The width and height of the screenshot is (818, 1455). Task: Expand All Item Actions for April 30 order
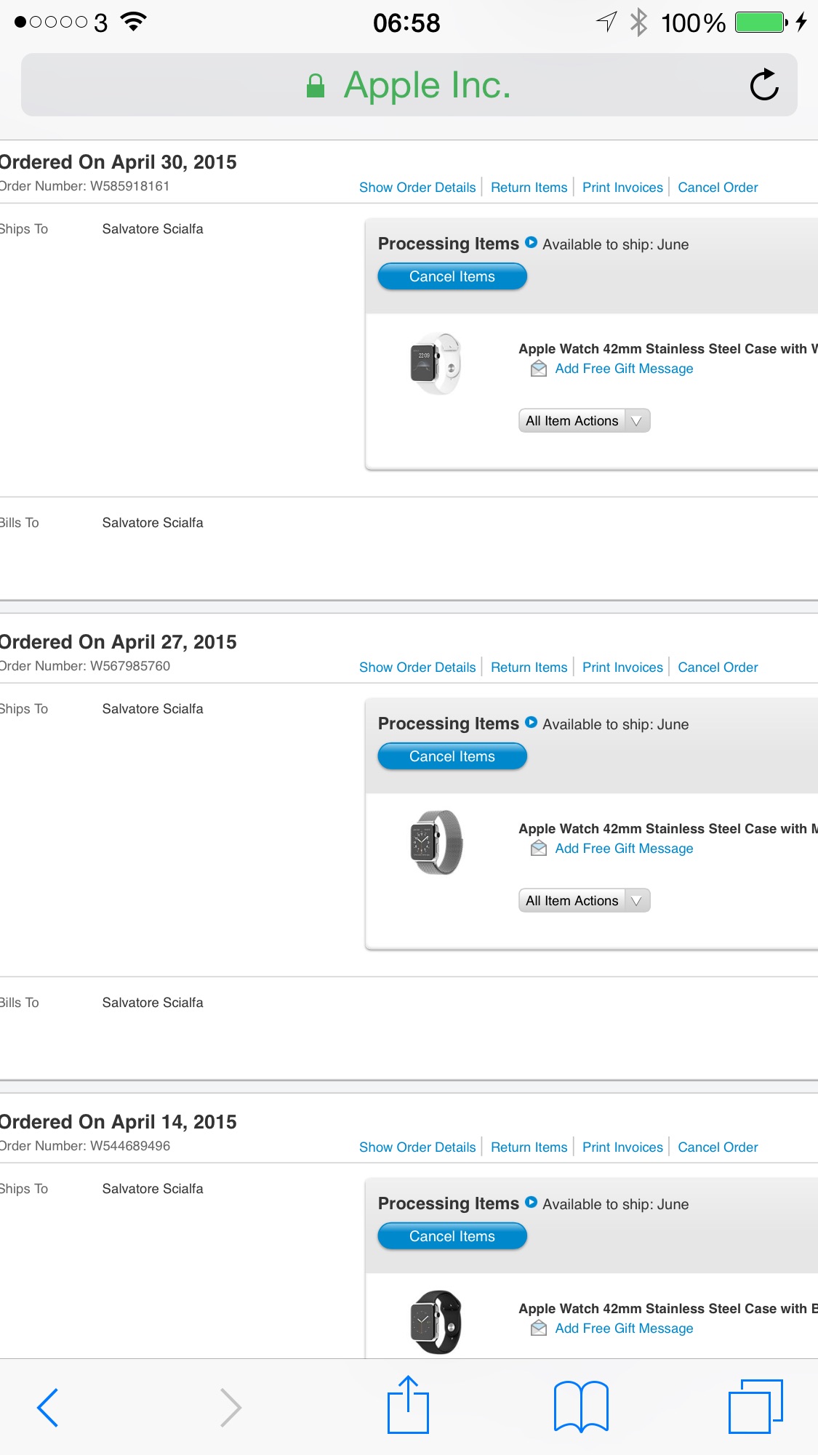tap(584, 420)
